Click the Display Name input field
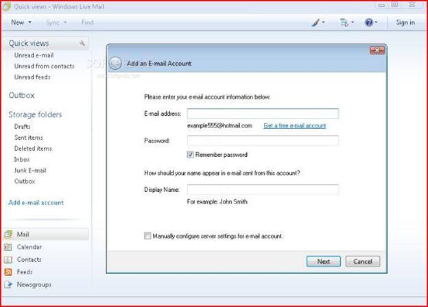This screenshot has width=428, height=307. pyautogui.click(x=263, y=190)
